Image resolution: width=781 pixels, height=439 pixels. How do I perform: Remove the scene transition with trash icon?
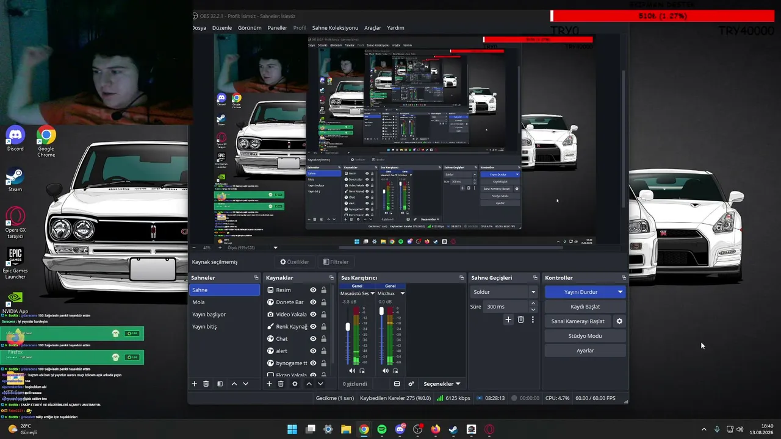520,319
